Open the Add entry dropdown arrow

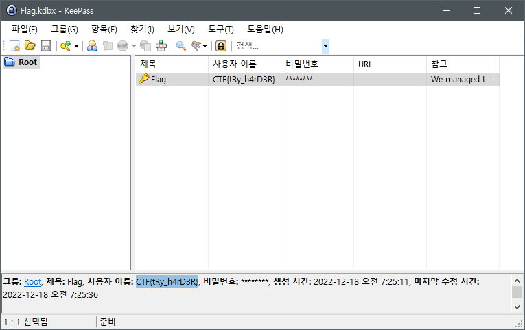(x=76, y=46)
